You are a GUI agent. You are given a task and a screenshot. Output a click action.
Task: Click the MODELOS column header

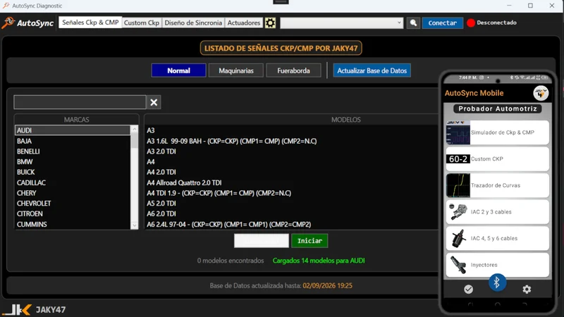coord(345,120)
